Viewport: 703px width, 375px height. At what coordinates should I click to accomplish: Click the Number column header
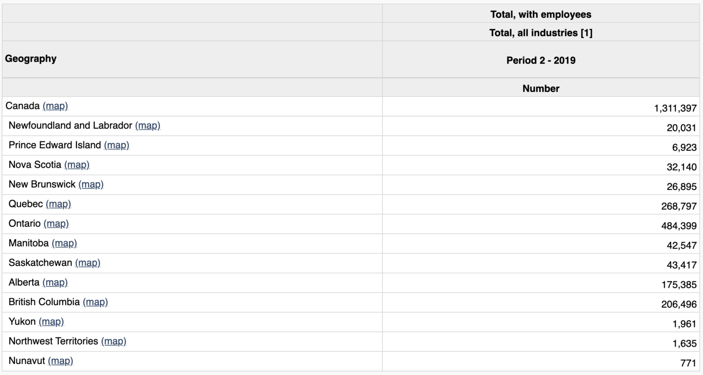click(541, 88)
